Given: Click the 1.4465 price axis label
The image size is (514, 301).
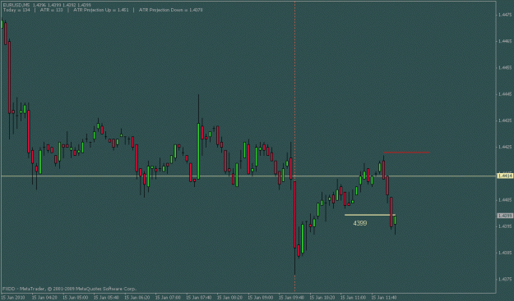Looking at the screenshot, I should (505, 41).
